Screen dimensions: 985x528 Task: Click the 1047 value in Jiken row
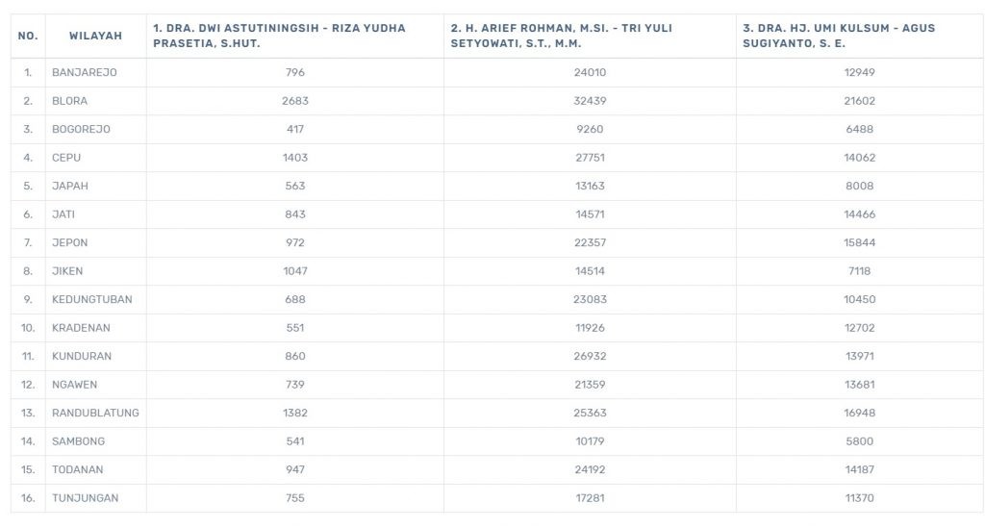[x=294, y=271]
